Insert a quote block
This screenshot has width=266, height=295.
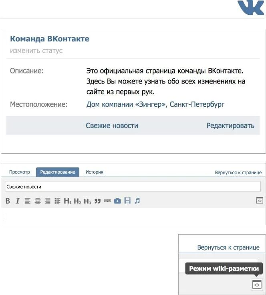click(97, 201)
